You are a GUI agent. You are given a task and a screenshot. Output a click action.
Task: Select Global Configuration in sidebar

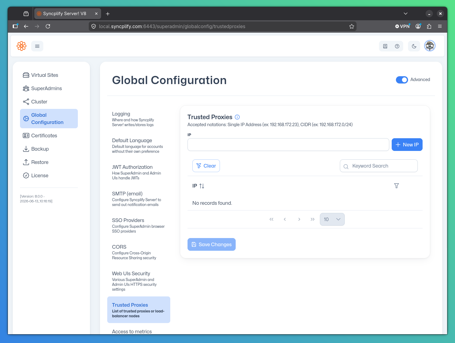49,119
